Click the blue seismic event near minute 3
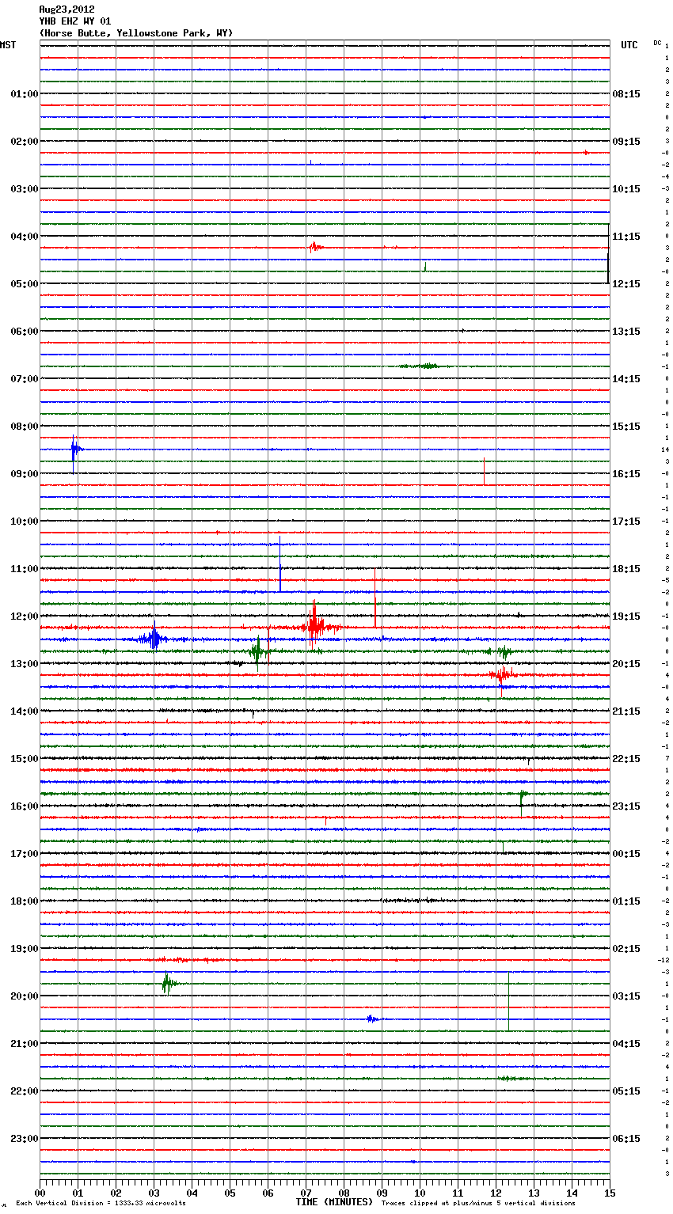The width and height of the screenshot is (673, 1214). coord(153,639)
